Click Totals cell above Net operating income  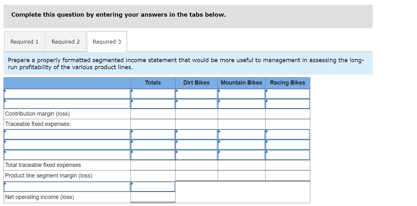[x=153, y=186]
